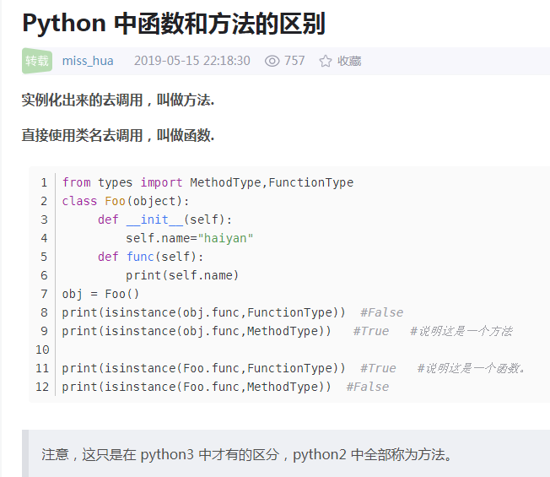This screenshot has width=550, height=477.
Task: Click the "class Foo(object):" code line
Action: [126, 201]
